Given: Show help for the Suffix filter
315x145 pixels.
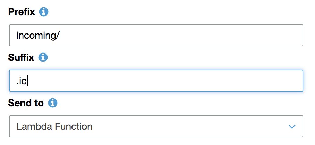Looking at the screenshot, I should pos(43,57).
